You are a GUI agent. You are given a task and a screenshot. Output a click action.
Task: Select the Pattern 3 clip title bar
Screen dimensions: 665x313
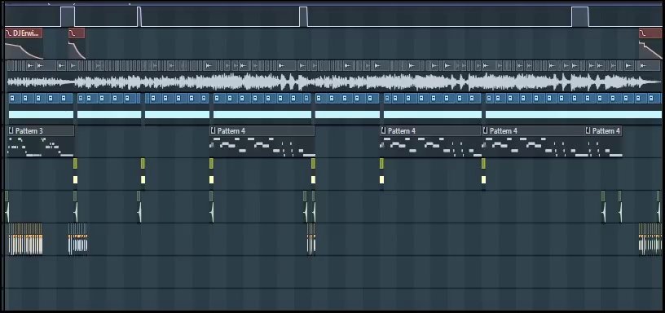41,130
